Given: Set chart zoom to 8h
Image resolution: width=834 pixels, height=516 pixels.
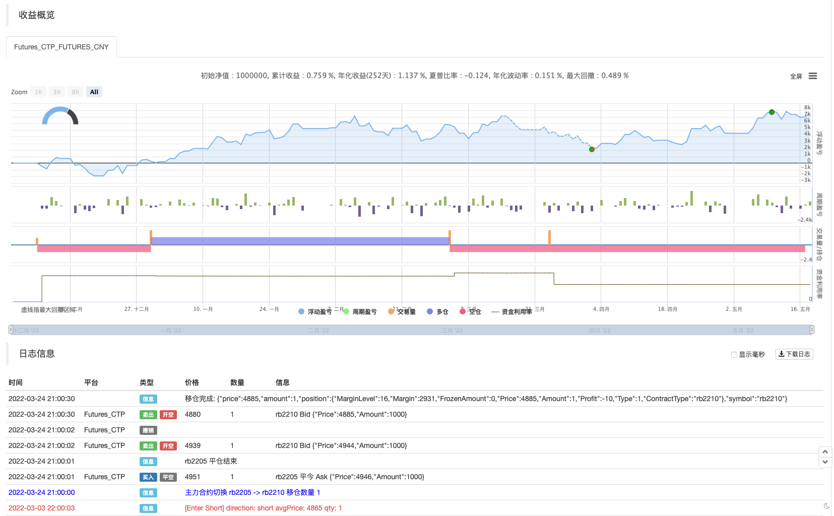Looking at the screenshot, I should (x=76, y=92).
